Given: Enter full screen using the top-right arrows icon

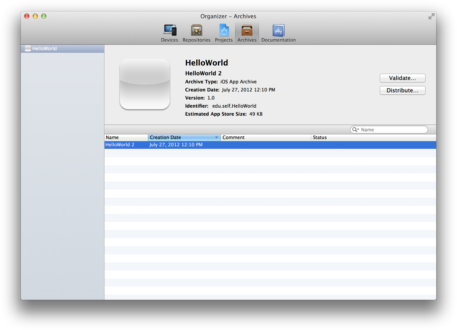Looking at the screenshot, I should coord(431,16).
